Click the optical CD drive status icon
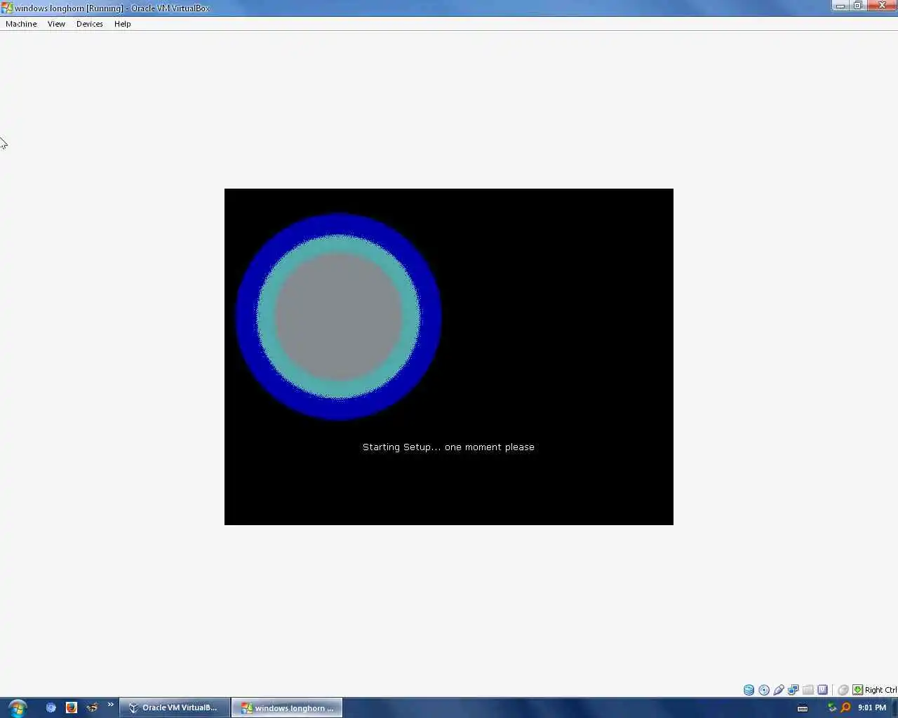 click(x=764, y=690)
